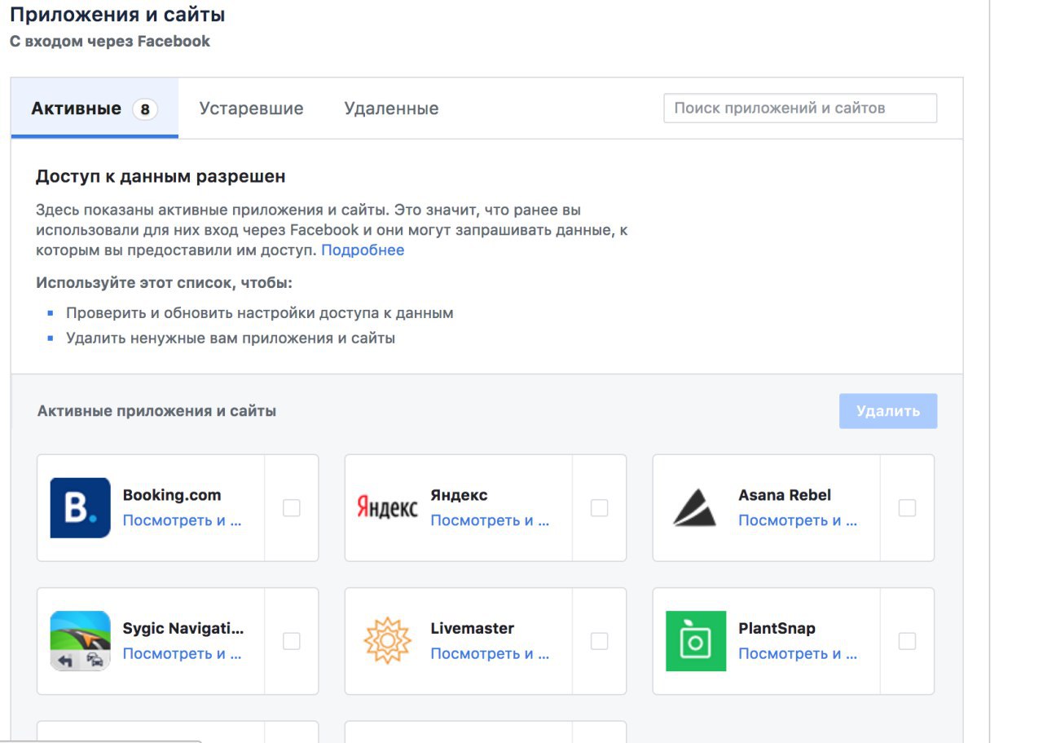
Task: Open the Удаленные tab
Action: coord(391,108)
